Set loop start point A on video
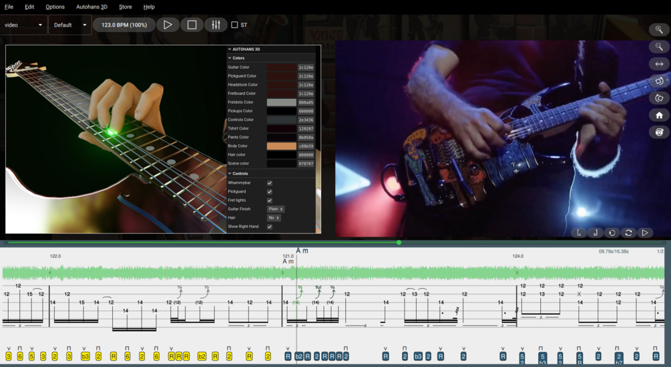The height and width of the screenshot is (367, 671). coord(579,233)
